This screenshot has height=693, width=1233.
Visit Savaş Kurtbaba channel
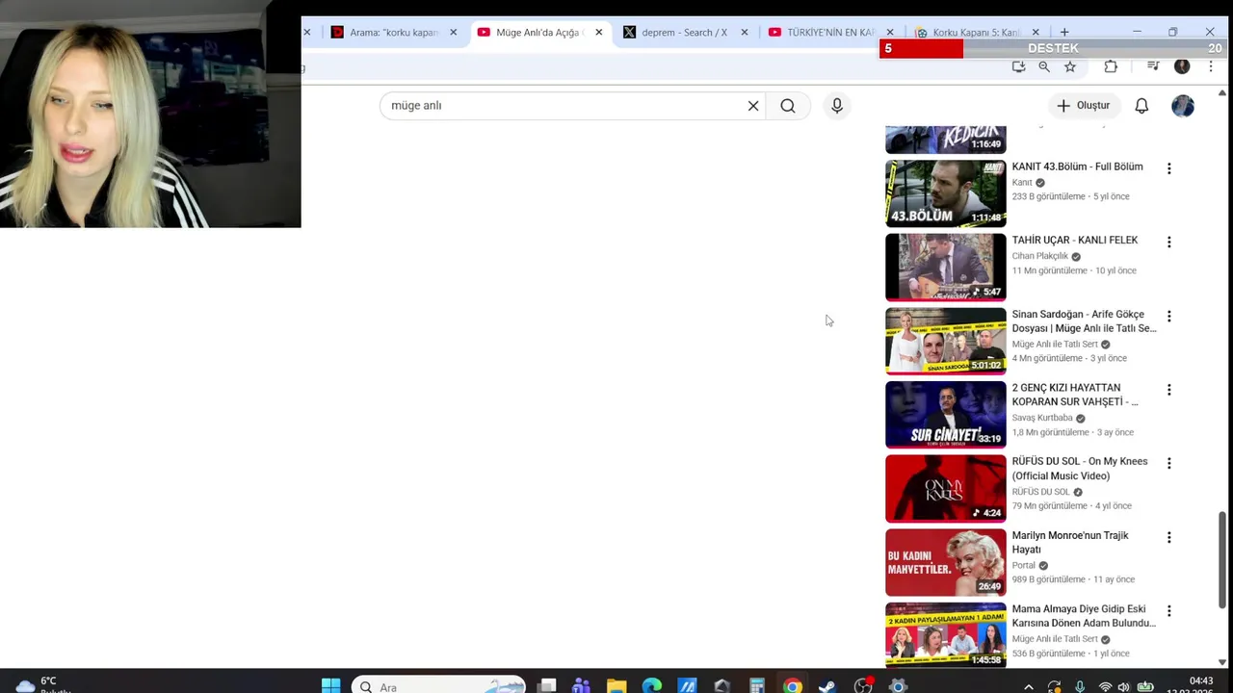(x=1042, y=418)
